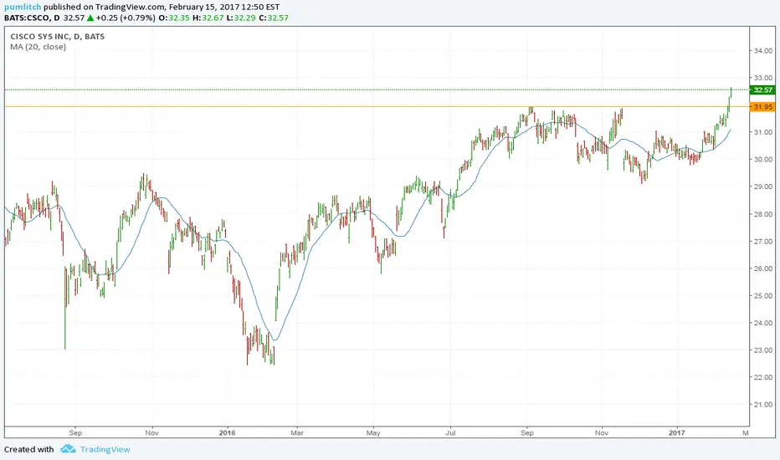Click the first Sep label on time axis
Viewport: 780px width, 460px height.
pyautogui.click(x=75, y=432)
